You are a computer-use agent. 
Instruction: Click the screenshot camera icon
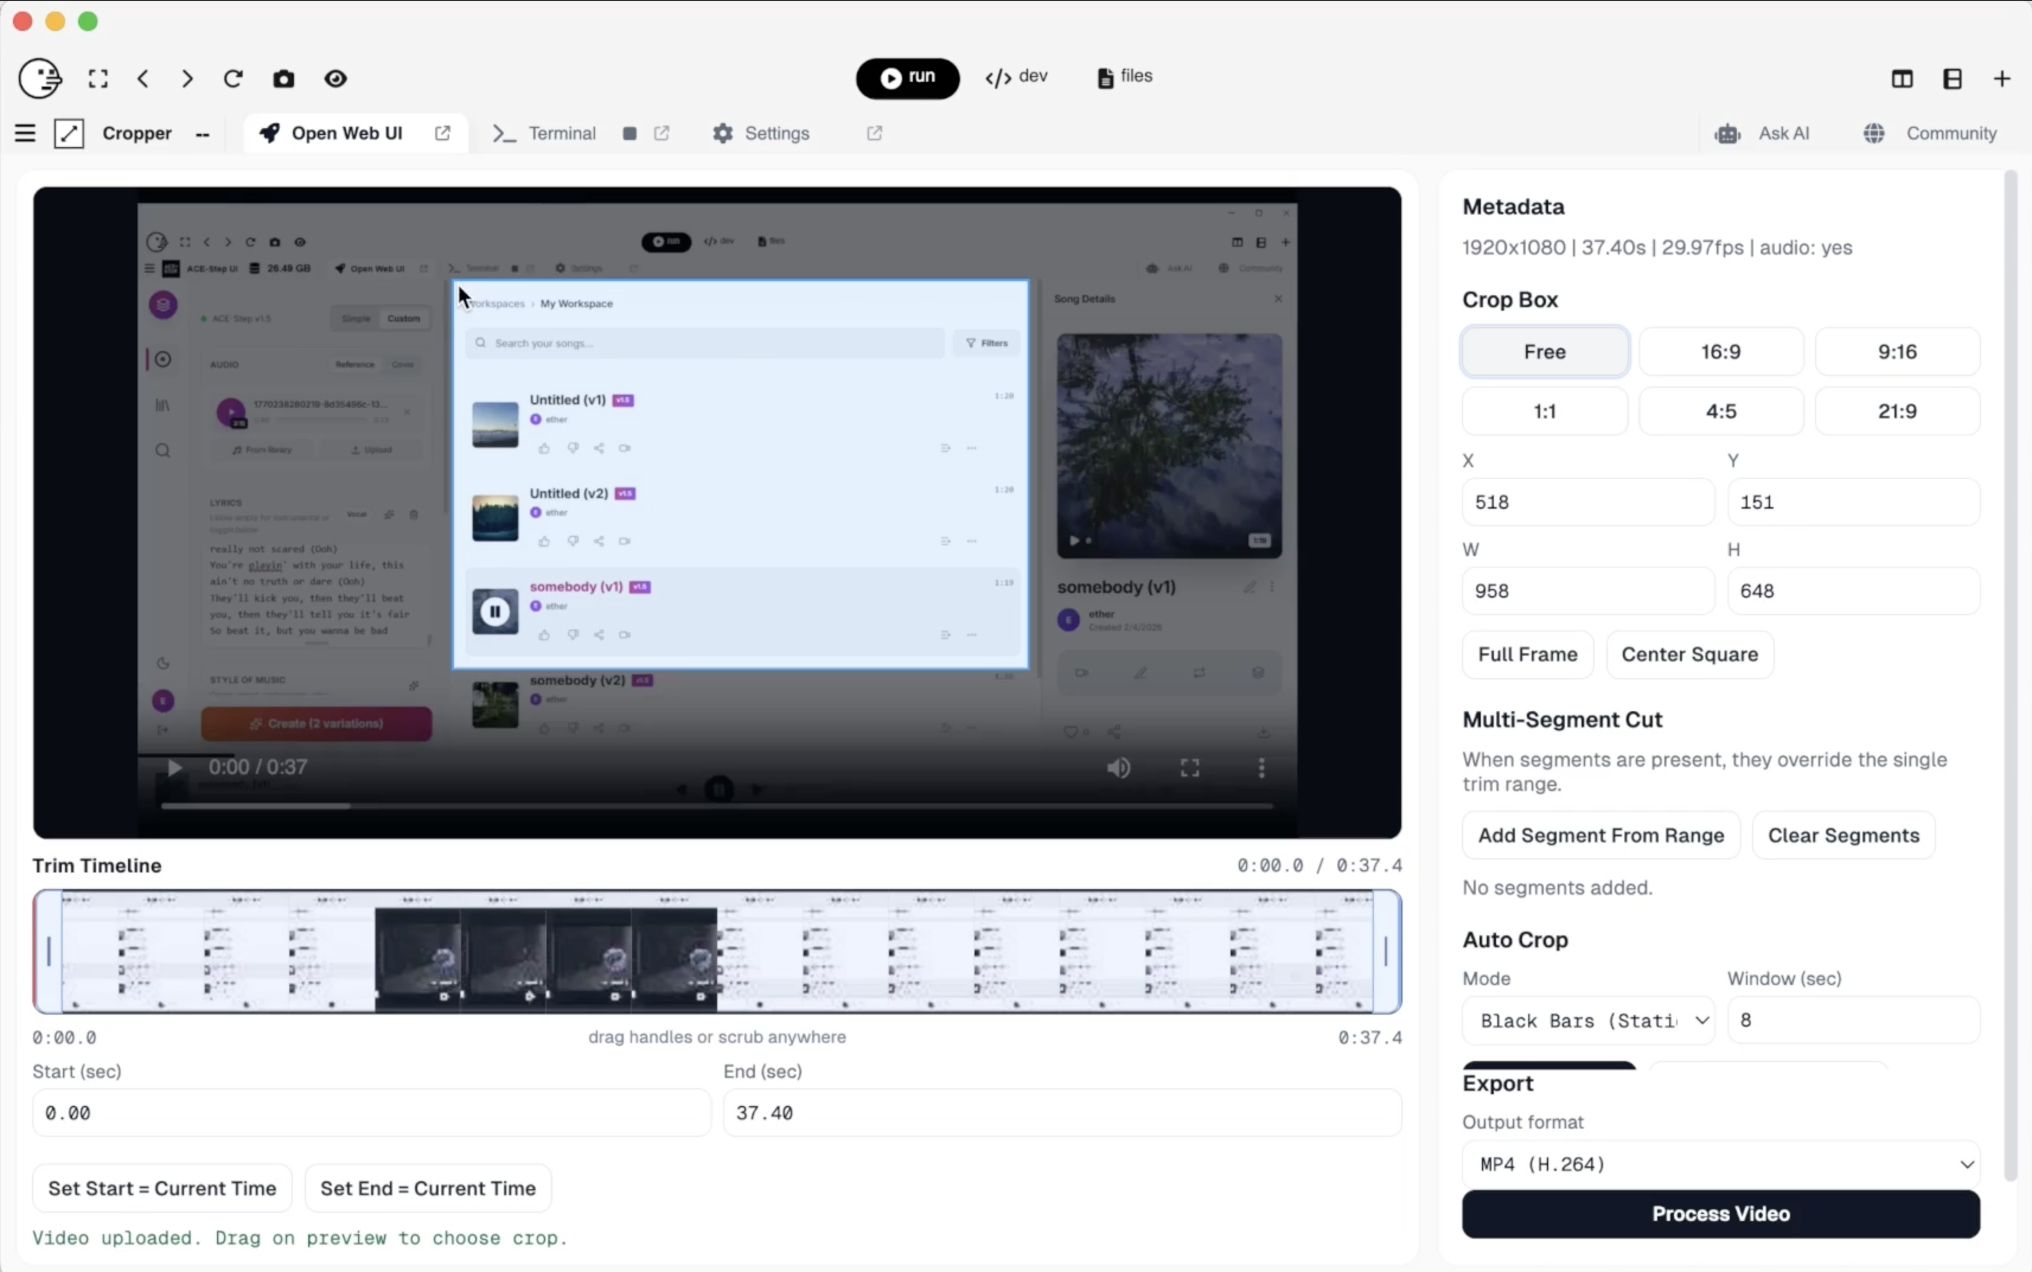point(283,79)
